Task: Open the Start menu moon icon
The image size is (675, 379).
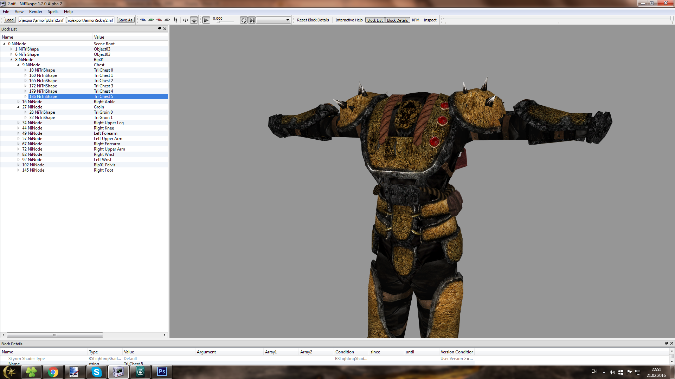Action: pos(9,372)
